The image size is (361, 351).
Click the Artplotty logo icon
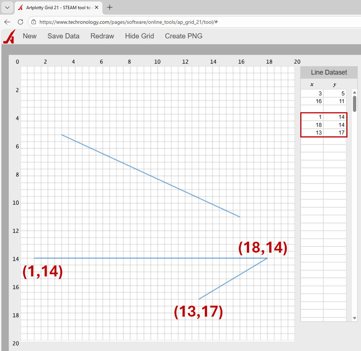[9, 37]
